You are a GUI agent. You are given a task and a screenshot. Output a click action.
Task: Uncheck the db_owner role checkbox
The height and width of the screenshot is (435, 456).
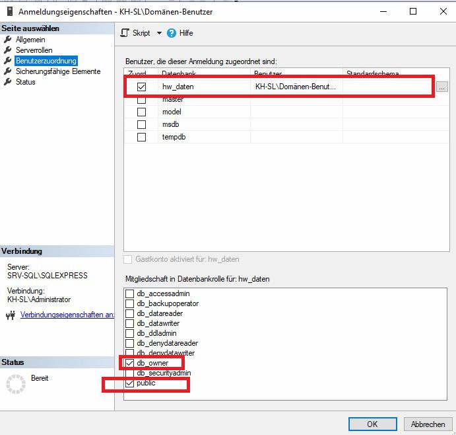point(130,363)
